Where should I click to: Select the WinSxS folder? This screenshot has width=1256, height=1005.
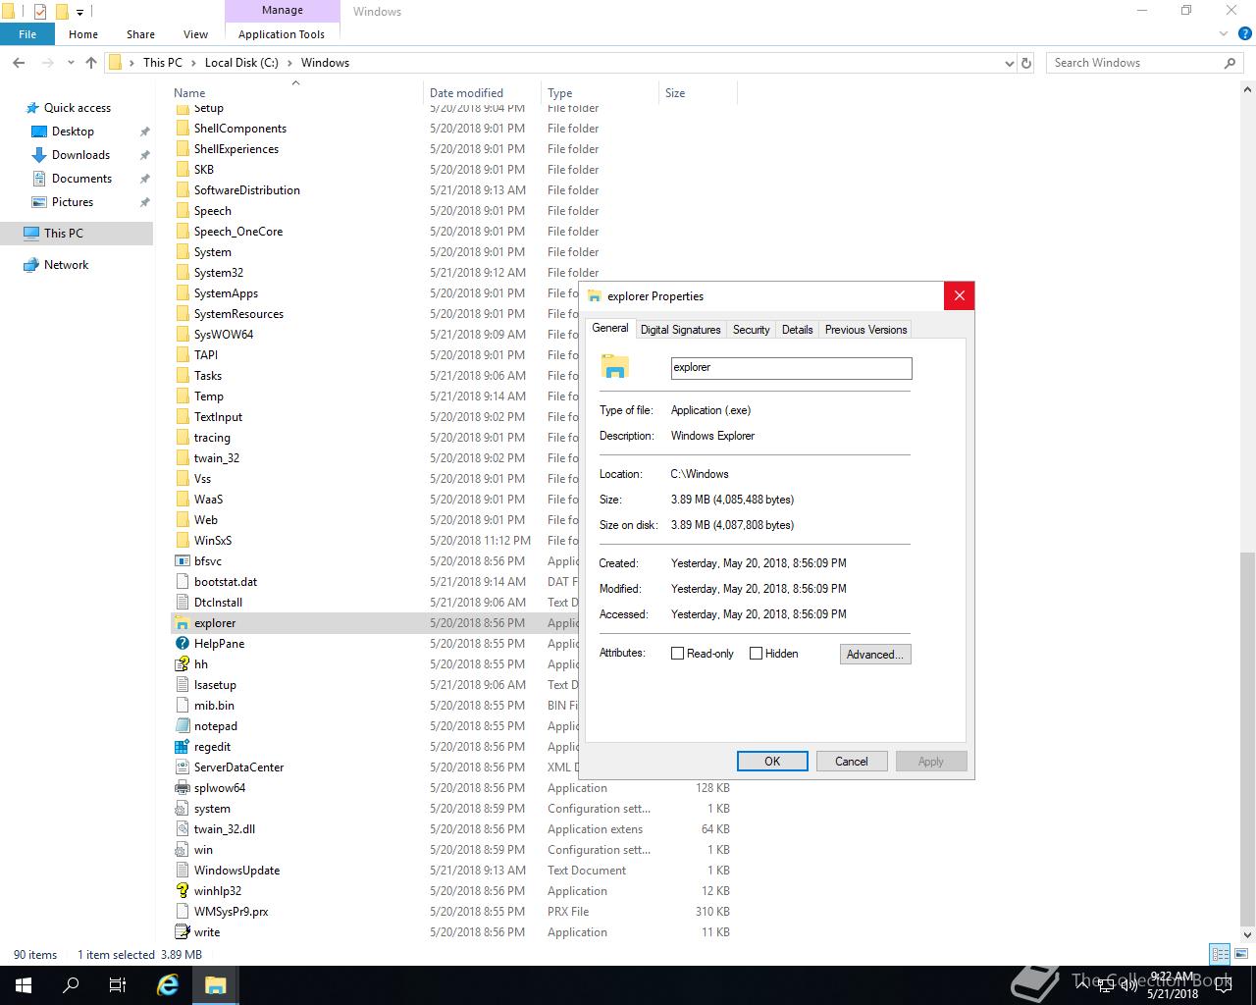pos(213,541)
